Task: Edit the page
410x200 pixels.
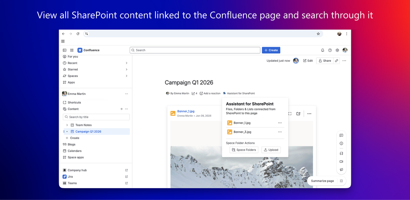Action: [308, 61]
